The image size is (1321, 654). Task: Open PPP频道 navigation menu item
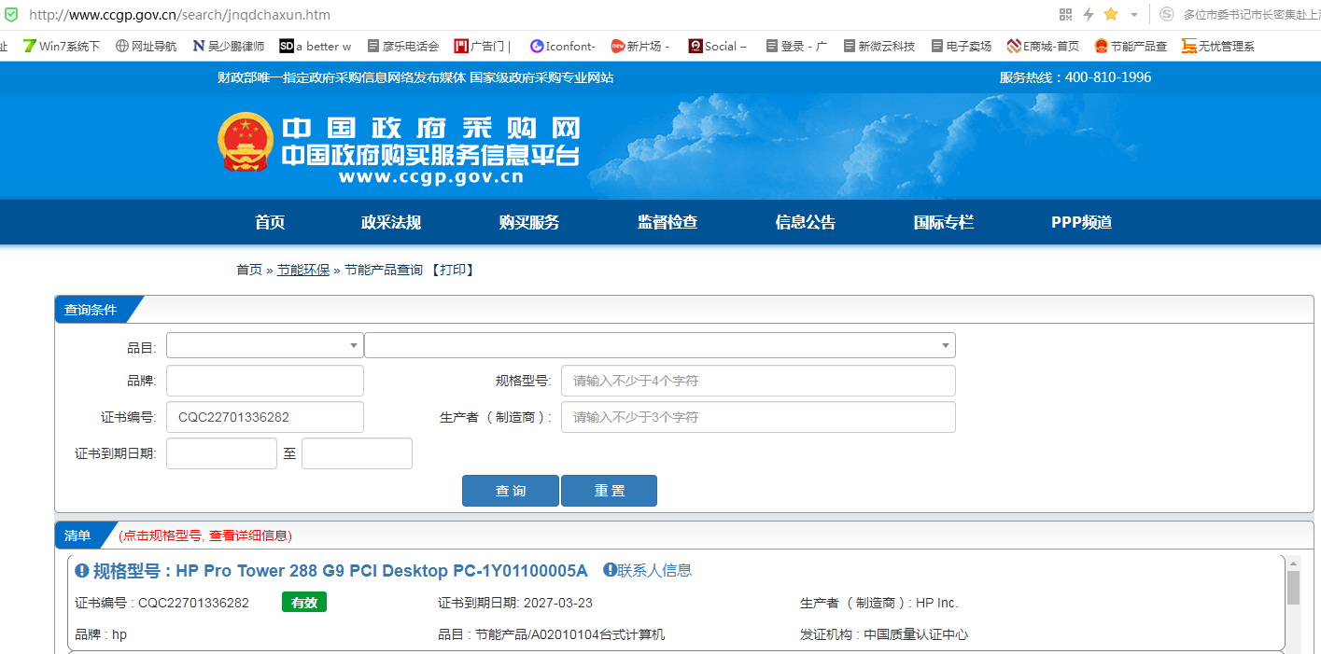point(1082,222)
